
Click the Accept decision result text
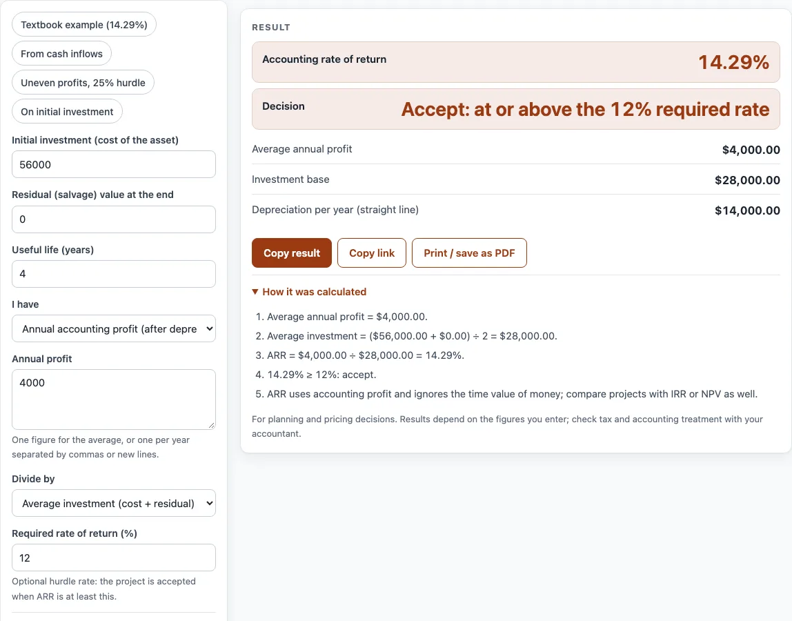pos(586,109)
